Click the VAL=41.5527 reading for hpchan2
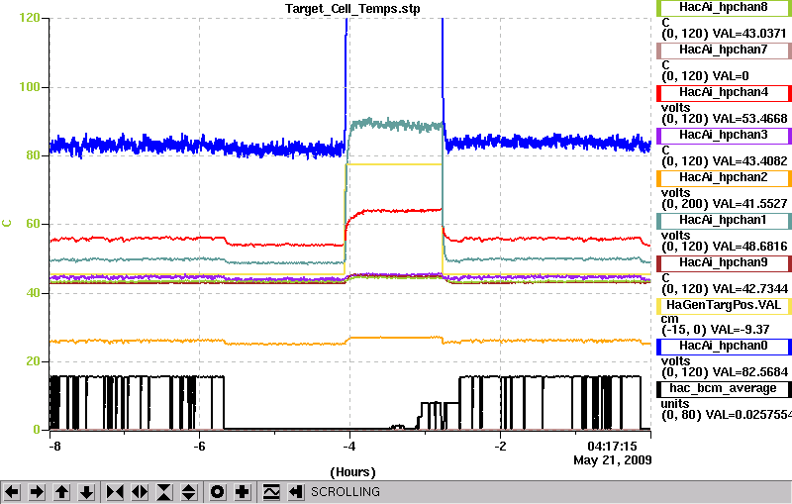Screen dimensions: 792x504 point(749,204)
